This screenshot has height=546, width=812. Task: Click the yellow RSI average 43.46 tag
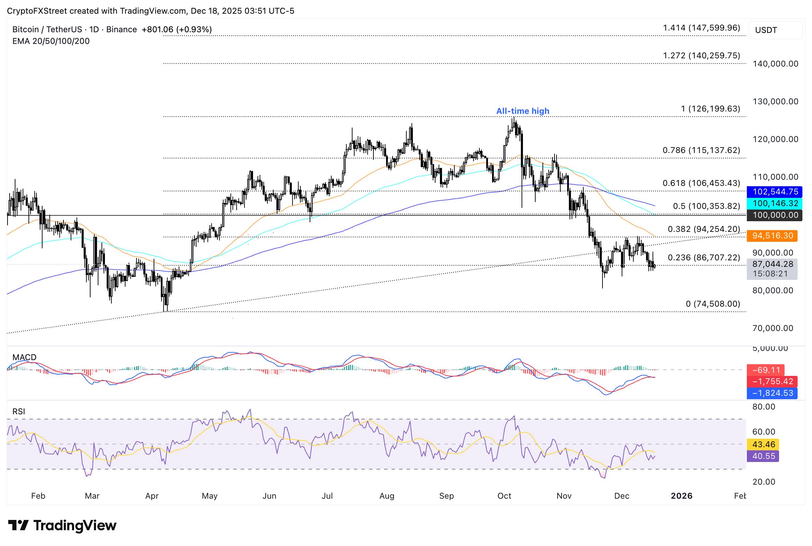pyautogui.click(x=763, y=444)
